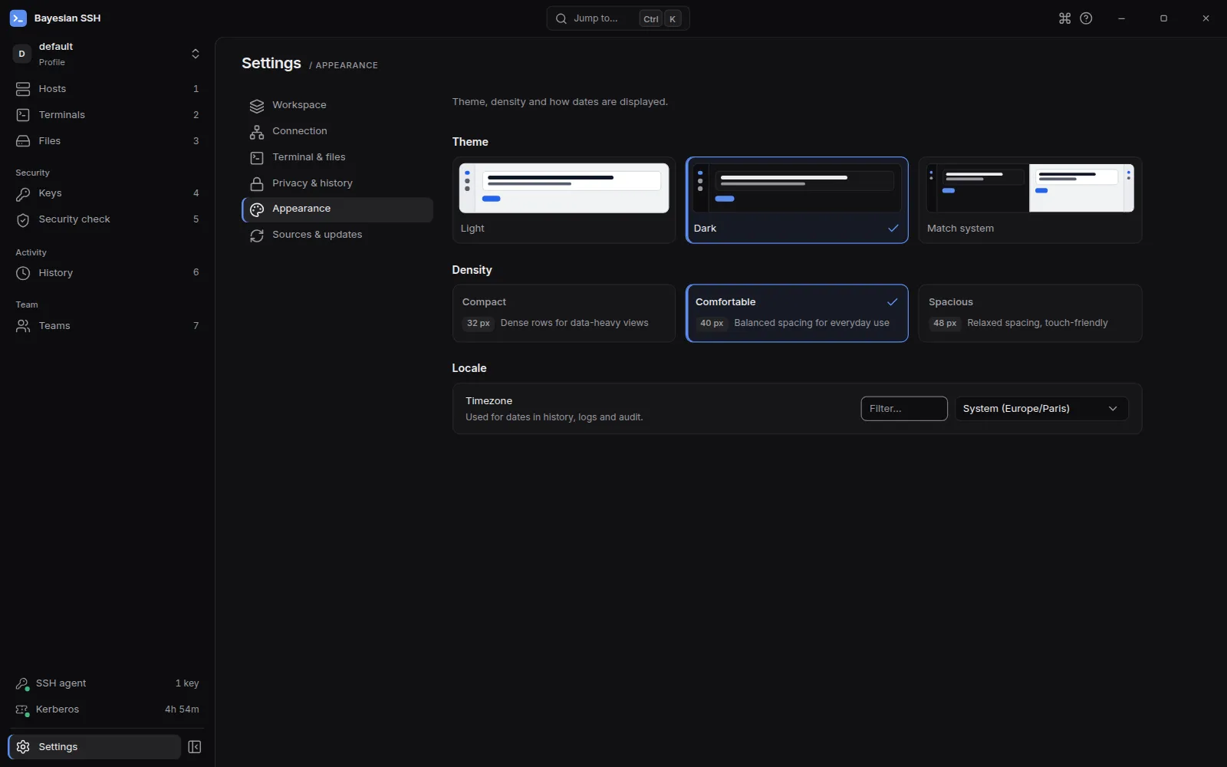This screenshot has height=767, width=1227.
Task: Click the Bayesian SSH app logo icon
Action: tap(18, 18)
